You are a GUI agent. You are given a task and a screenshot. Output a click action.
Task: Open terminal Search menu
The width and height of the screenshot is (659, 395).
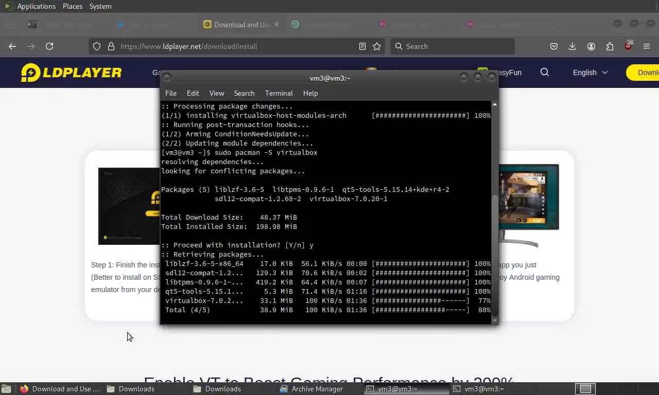(245, 93)
